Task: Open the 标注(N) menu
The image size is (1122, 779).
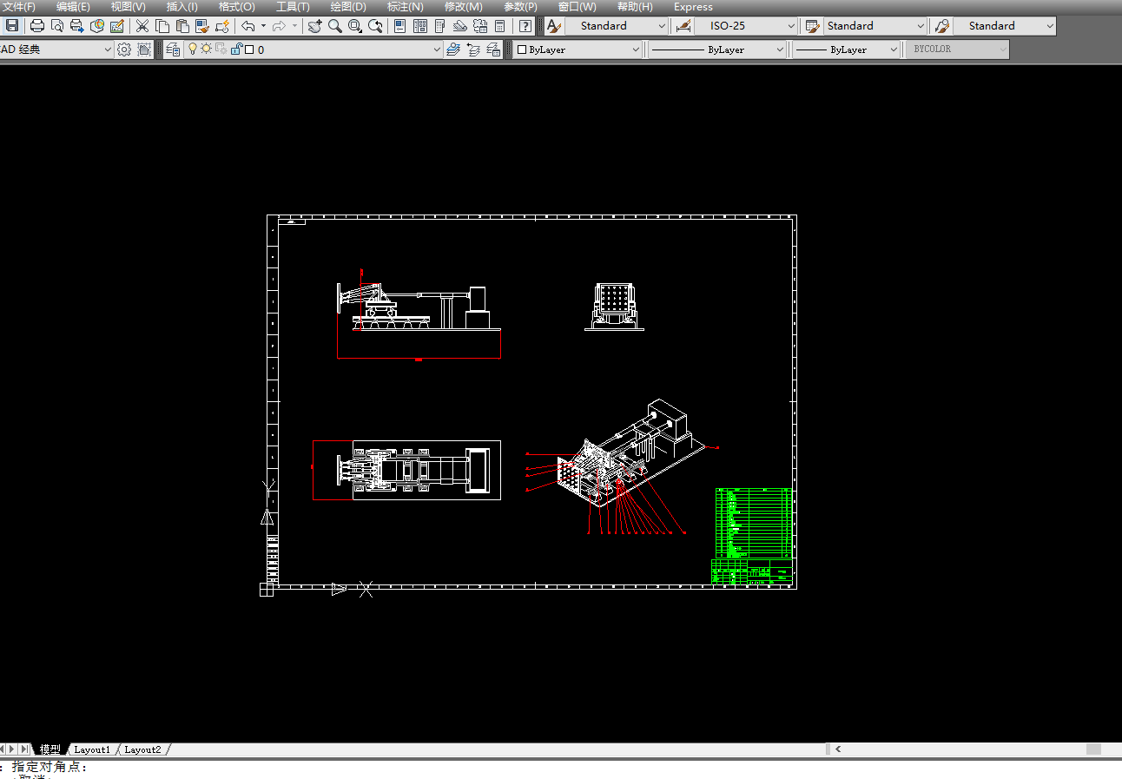Action: pyautogui.click(x=406, y=7)
